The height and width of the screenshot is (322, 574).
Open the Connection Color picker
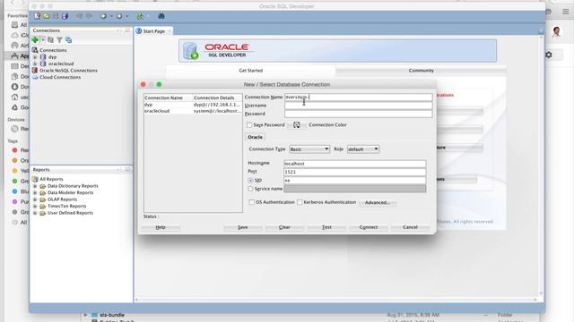coord(297,125)
